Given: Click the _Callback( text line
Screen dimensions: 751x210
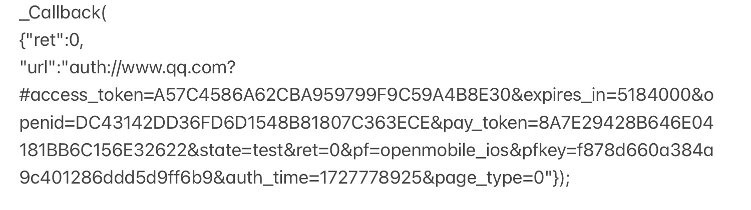Looking at the screenshot, I should tap(63, 13).
